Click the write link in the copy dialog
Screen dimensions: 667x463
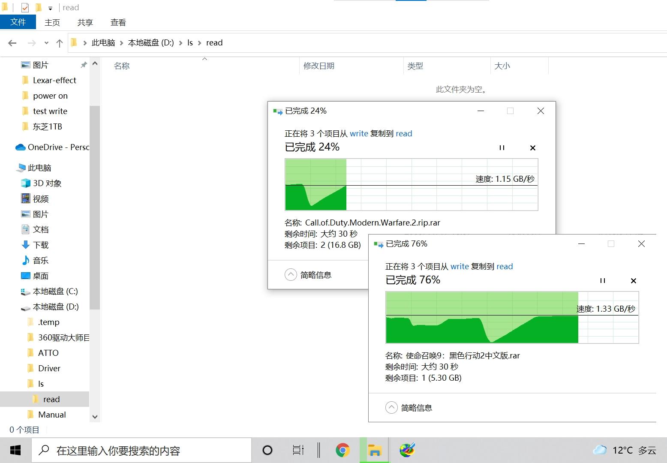tap(359, 133)
